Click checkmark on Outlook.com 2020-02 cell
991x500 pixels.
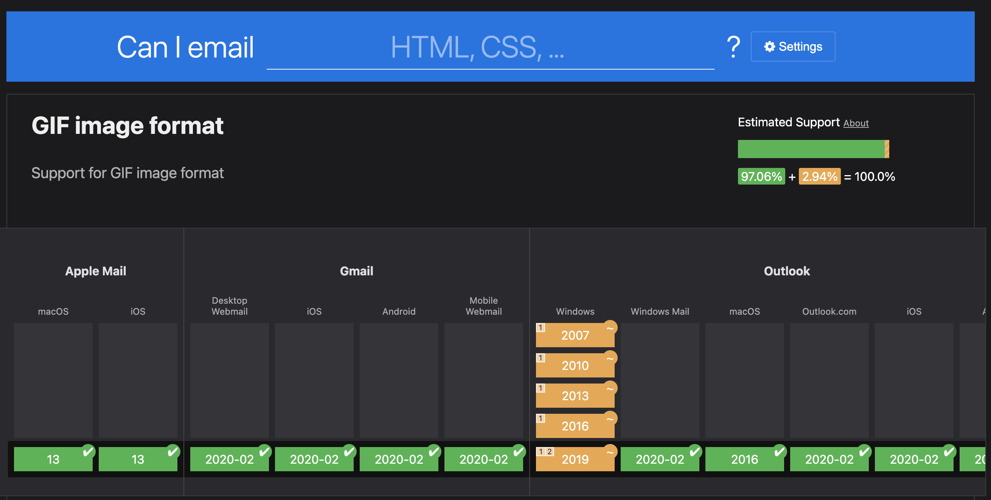(x=864, y=452)
